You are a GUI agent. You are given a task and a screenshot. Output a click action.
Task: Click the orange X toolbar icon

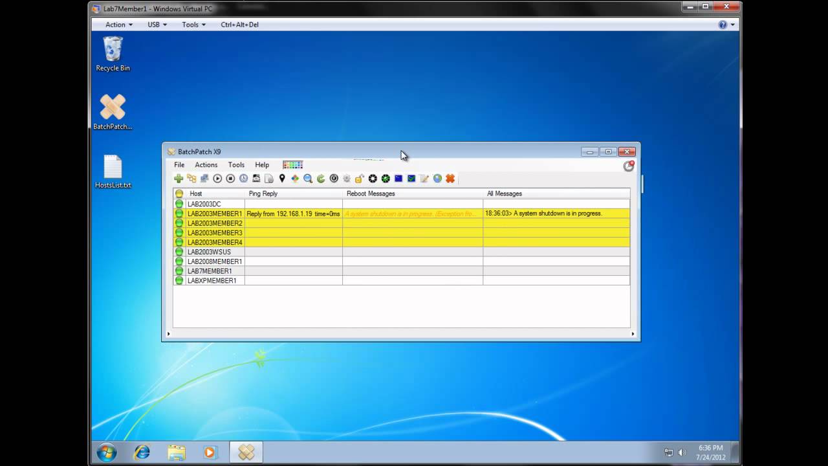tap(450, 179)
